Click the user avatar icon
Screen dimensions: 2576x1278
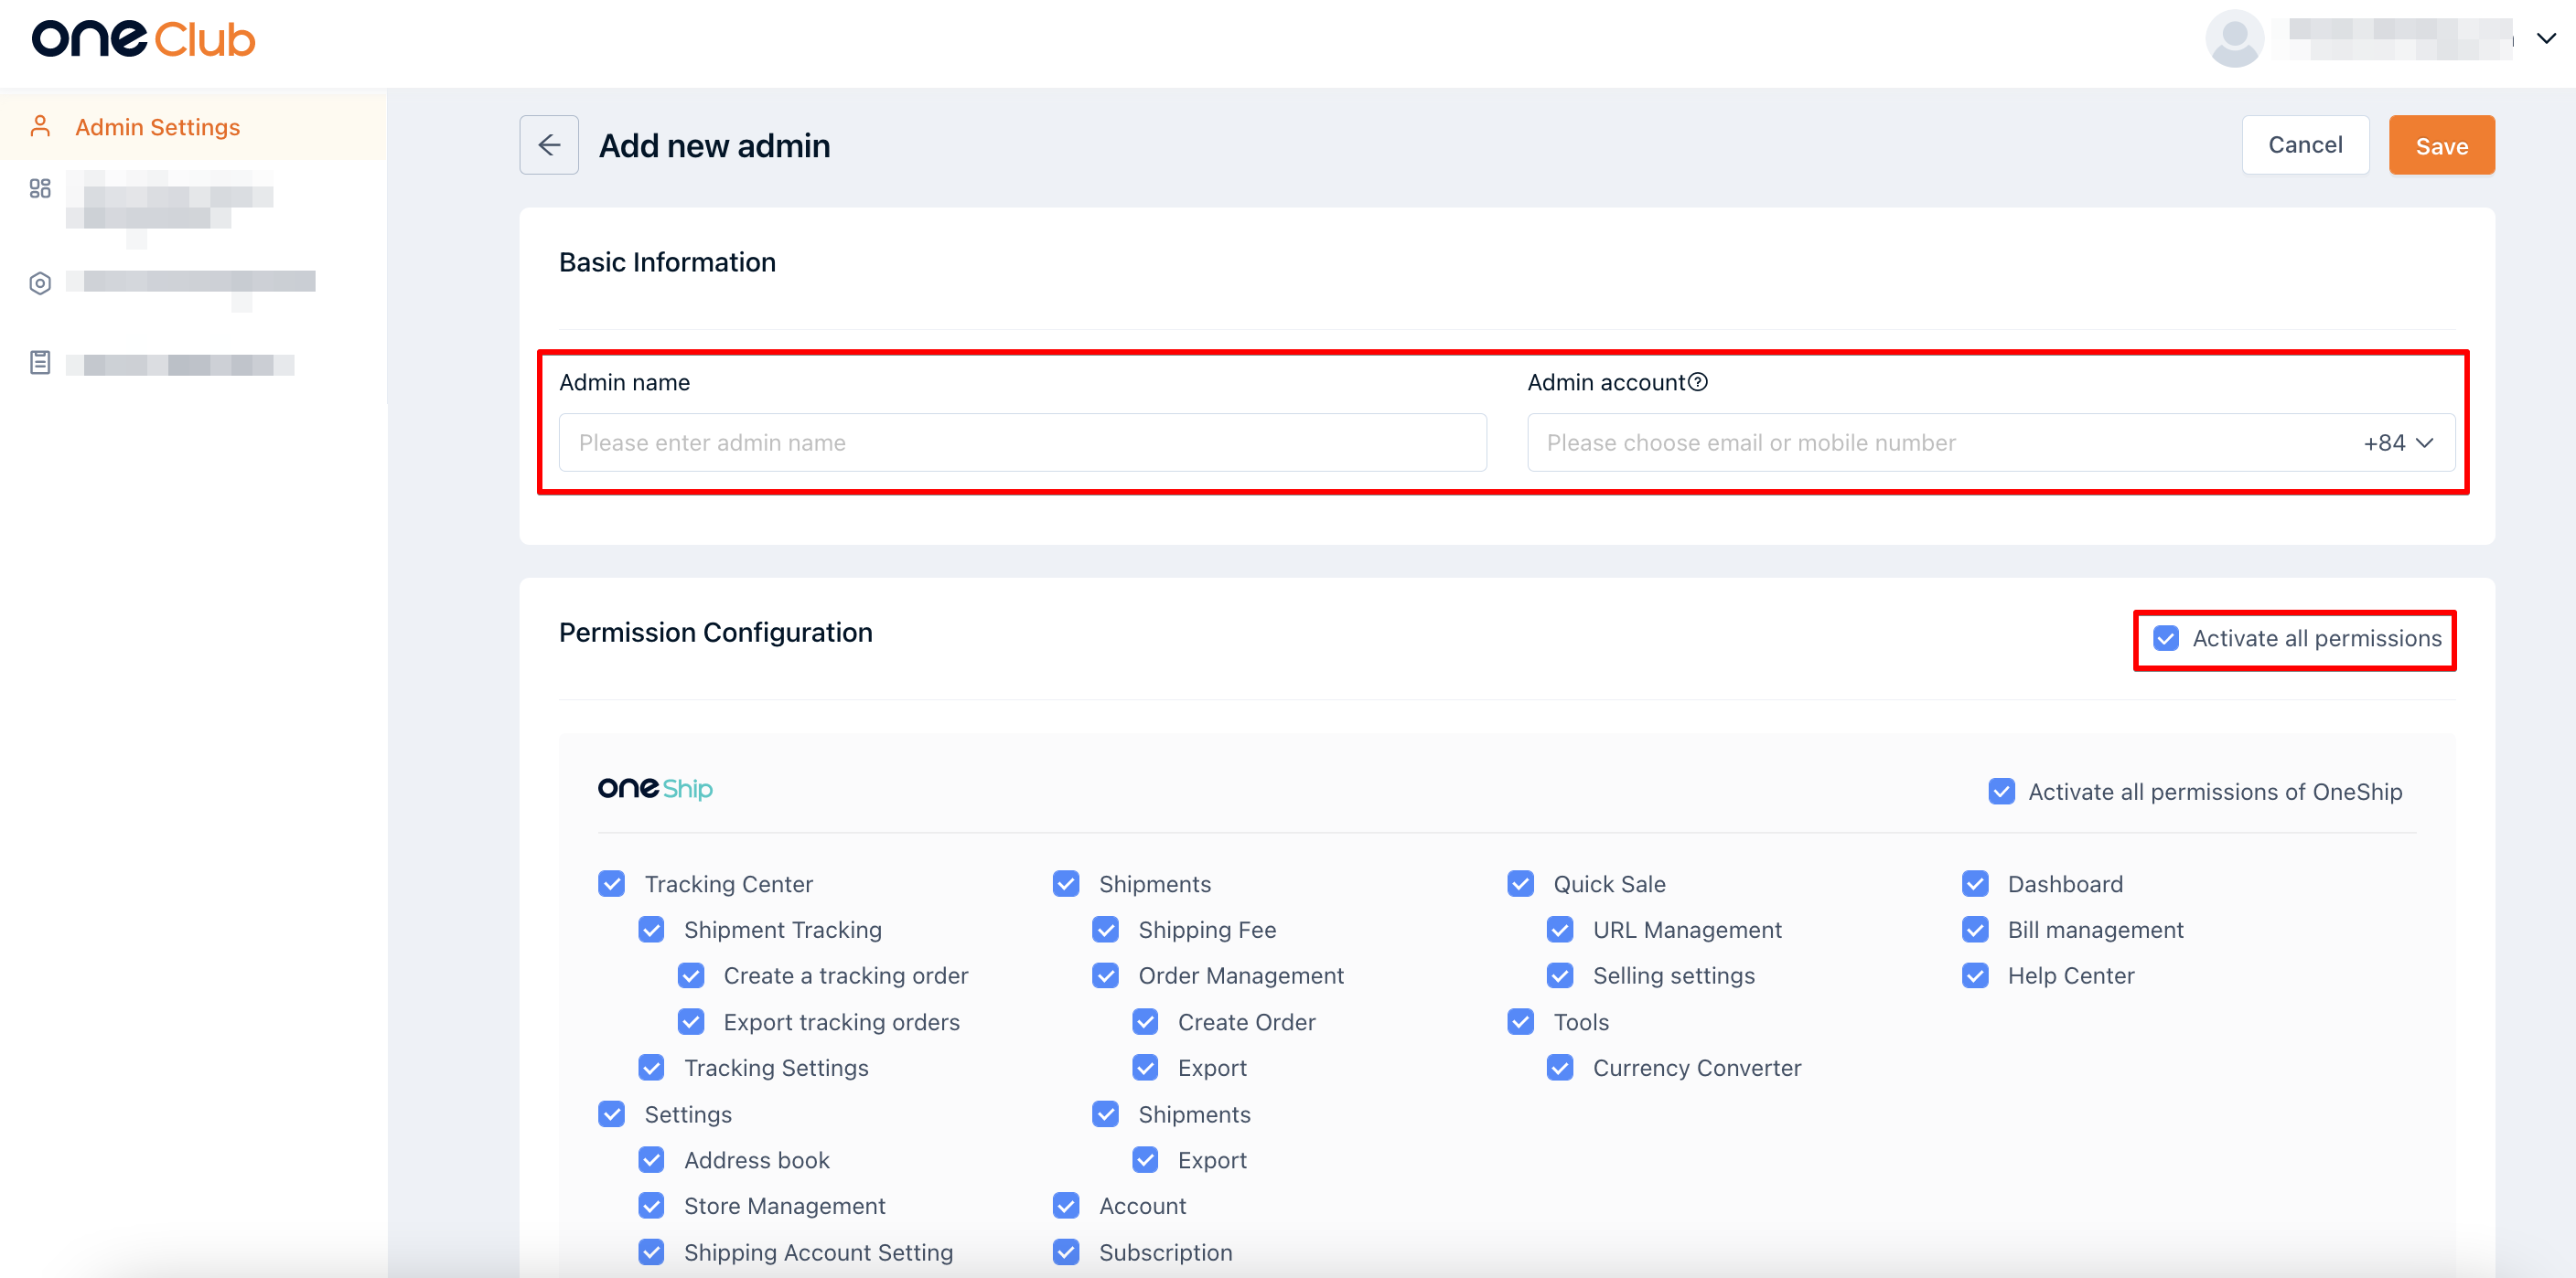[2234, 39]
